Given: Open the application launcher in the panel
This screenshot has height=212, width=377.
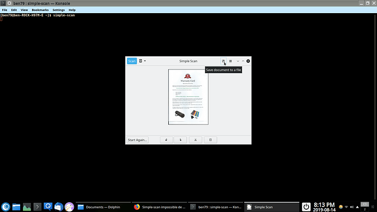Looking at the screenshot, I should [6, 207].
